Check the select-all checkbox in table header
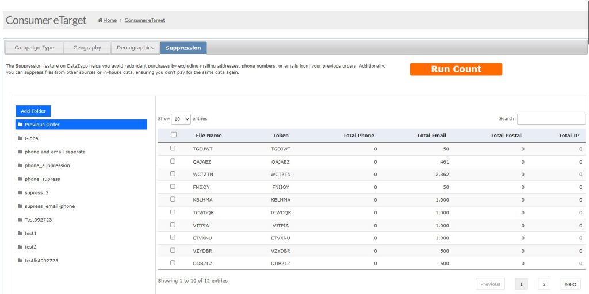589x294 pixels. (174, 135)
